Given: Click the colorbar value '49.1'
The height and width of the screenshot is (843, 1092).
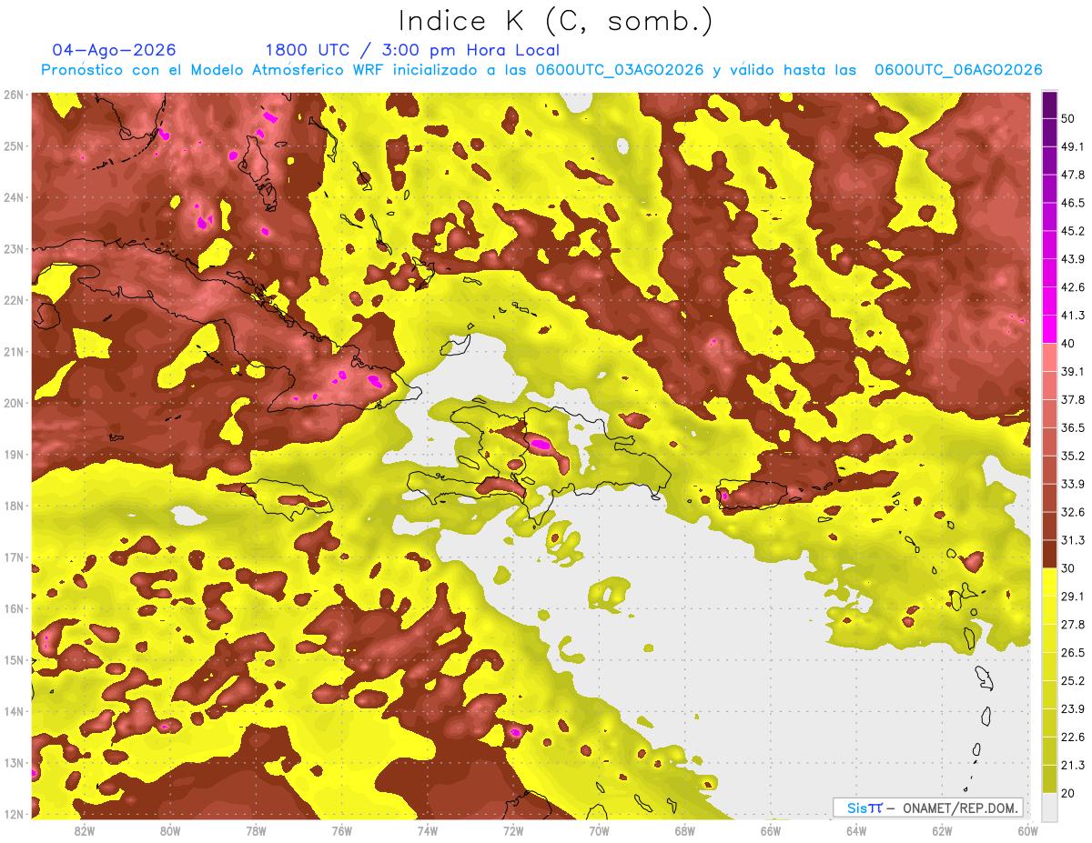Looking at the screenshot, I should point(1072,146).
